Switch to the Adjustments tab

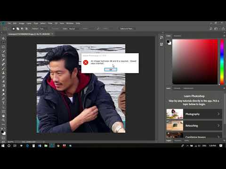[x=188, y=88]
